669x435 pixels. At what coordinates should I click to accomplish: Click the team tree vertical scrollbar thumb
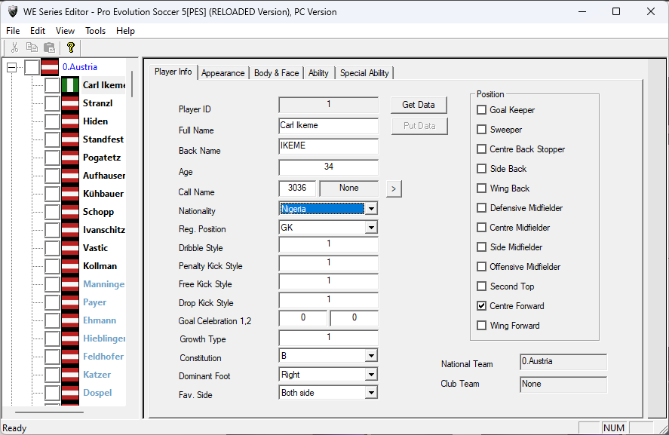(x=132, y=84)
